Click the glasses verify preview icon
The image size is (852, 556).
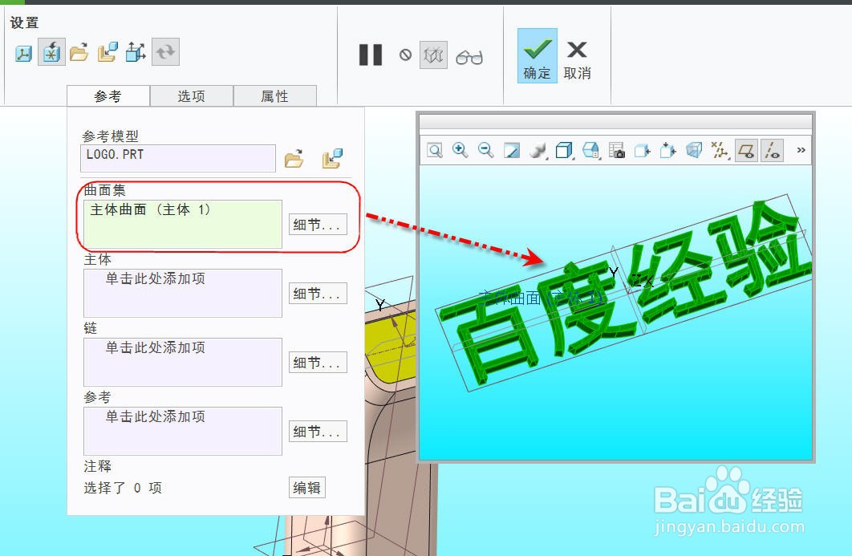[469, 56]
